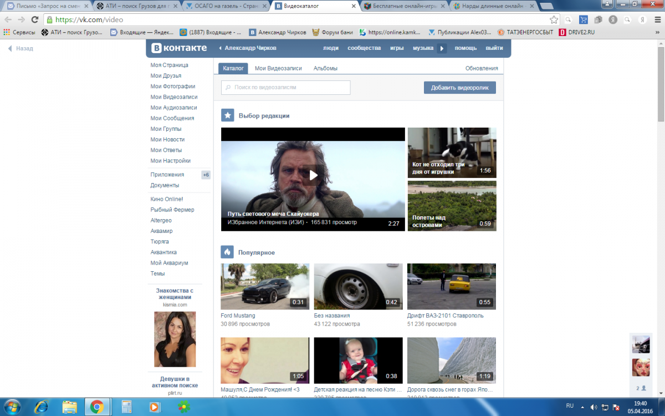Click the Назад back link at left

[x=21, y=48]
